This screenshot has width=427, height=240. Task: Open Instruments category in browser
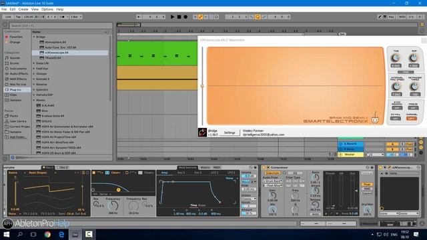[x=18, y=69]
